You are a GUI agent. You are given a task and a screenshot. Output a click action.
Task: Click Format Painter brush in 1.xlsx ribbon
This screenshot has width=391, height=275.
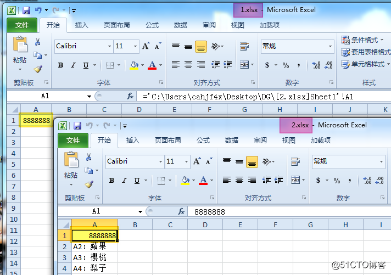click(x=38, y=69)
